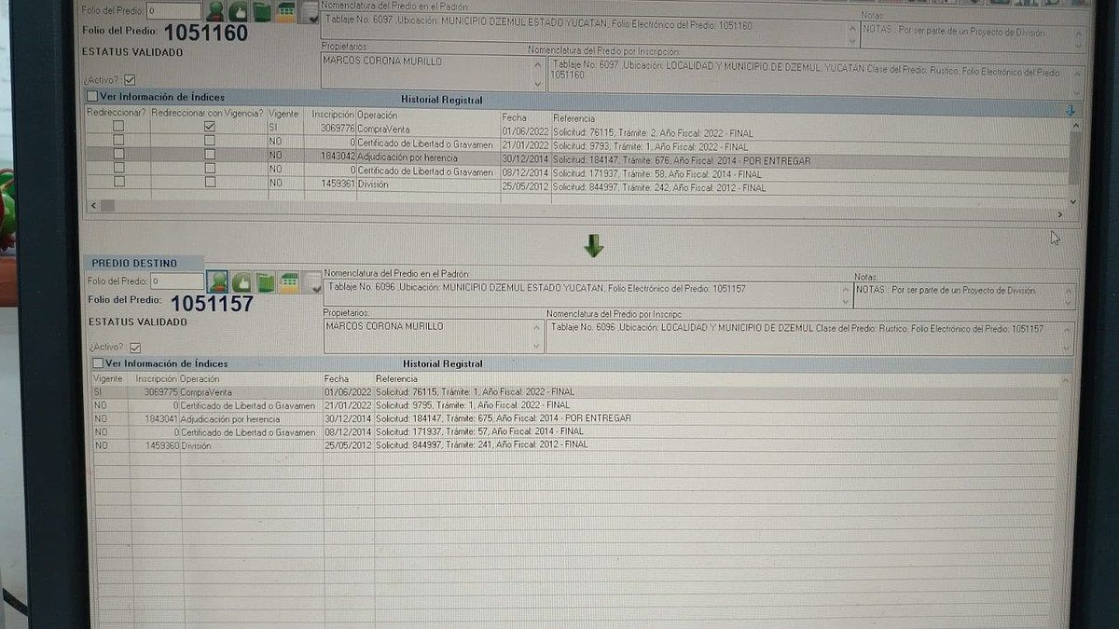
Task: Click the folio number 1051157
Action: pyautogui.click(x=212, y=303)
